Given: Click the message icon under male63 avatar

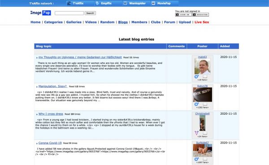Looking at the screenshot, I should pos(205,76).
